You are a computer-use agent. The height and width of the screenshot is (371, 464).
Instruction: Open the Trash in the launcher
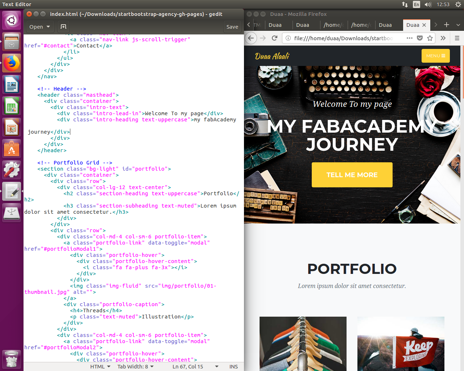point(12,359)
